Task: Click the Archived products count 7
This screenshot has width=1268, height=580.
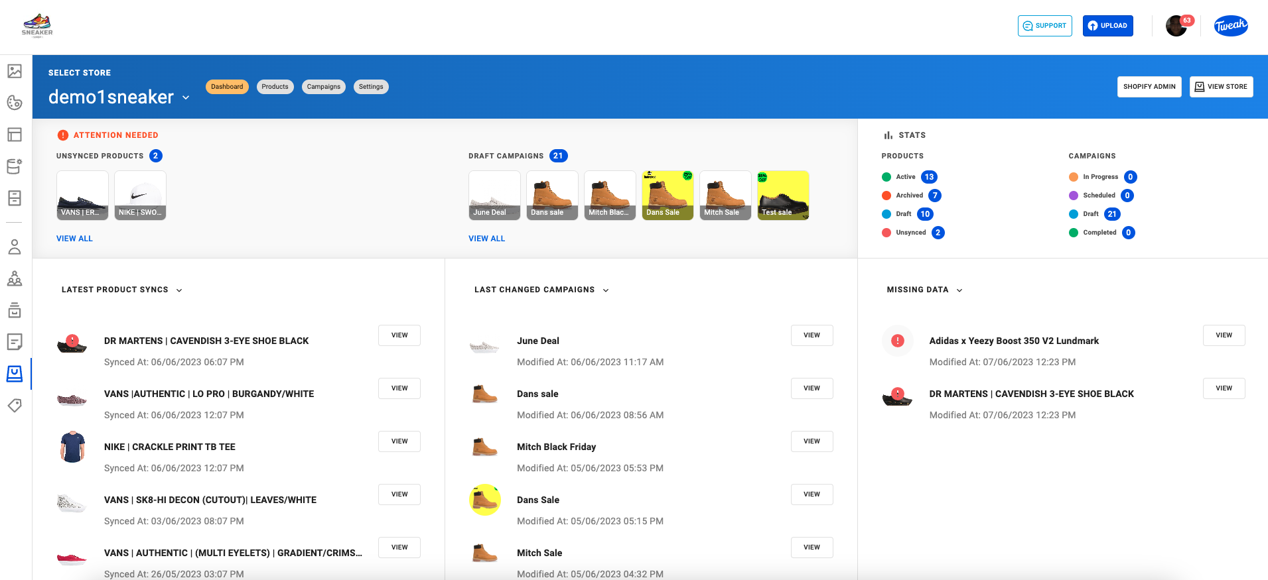Action: (935, 196)
